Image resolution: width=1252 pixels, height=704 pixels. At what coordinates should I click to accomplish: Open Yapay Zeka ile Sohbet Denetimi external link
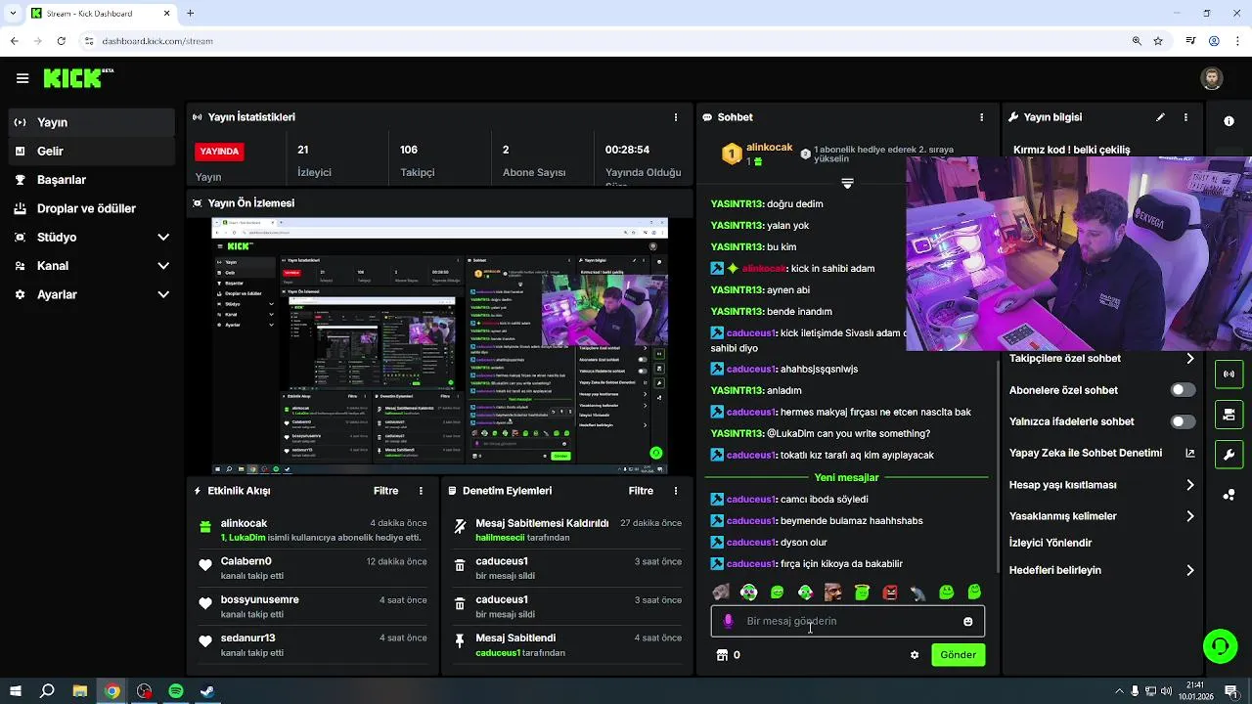[x=1190, y=453]
